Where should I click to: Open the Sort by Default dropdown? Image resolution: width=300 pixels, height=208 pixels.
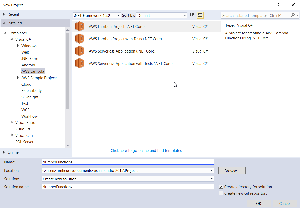point(162,15)
